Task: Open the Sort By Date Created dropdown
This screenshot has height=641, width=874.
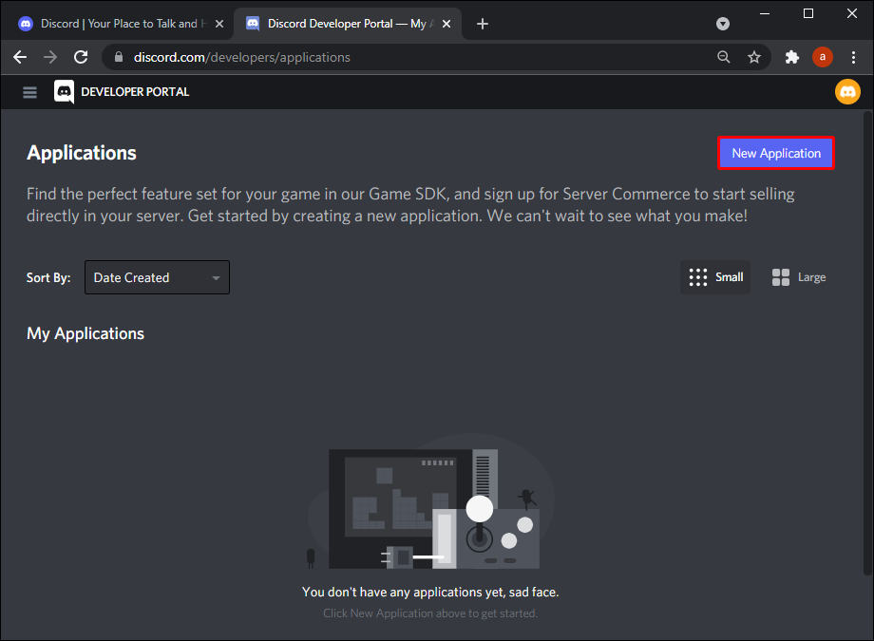Action: (157, 277)
